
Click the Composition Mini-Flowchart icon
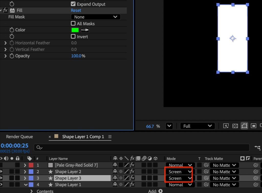(x=257, y=147)
